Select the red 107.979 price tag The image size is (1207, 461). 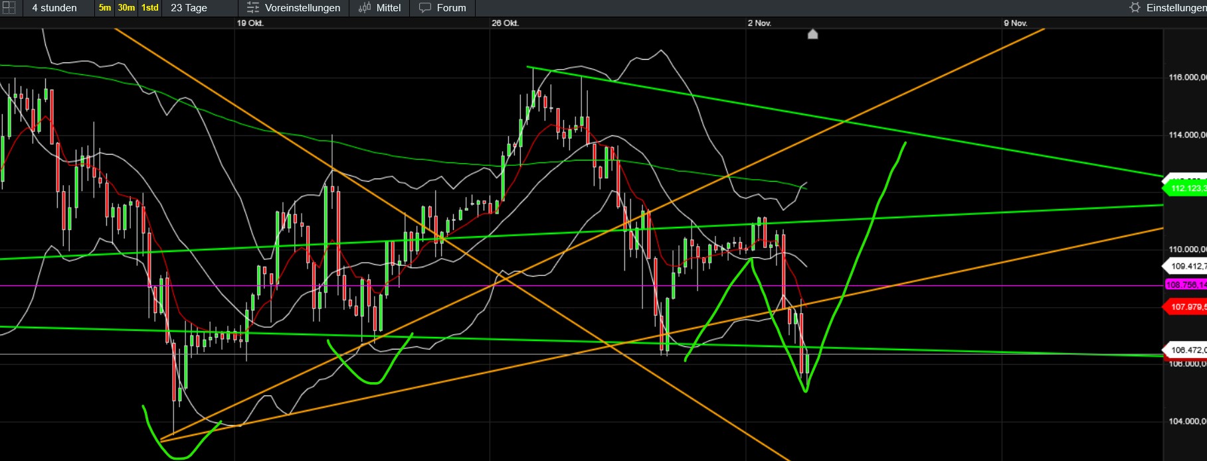tap(1186, 307)
